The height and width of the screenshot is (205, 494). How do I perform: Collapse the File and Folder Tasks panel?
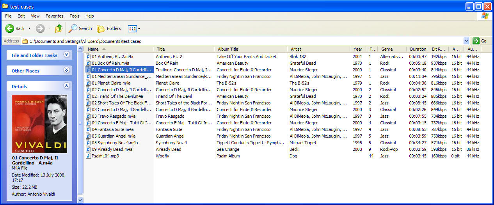point(66,55)
